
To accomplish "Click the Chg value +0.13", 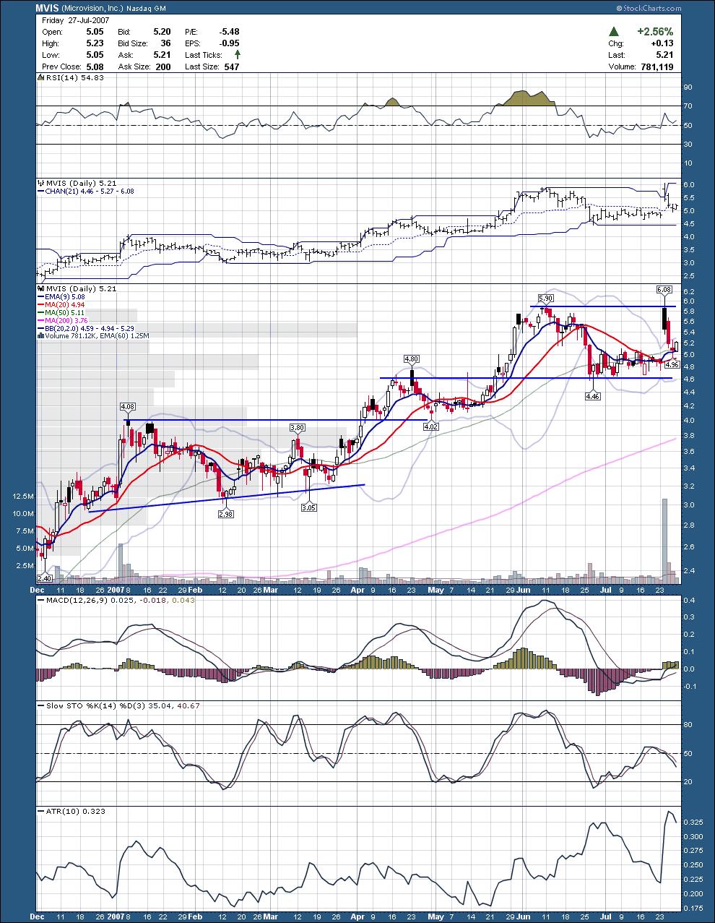I will pyautogui.click(x=662, y=43).
